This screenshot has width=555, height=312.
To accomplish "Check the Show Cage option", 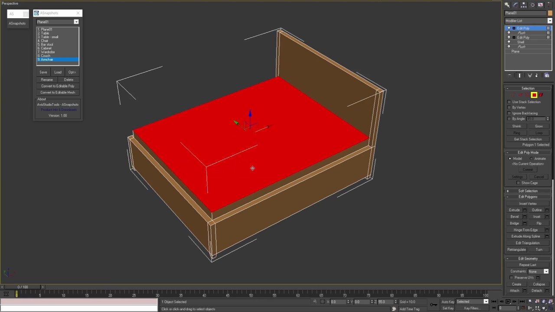I will [x=518, y=183].
